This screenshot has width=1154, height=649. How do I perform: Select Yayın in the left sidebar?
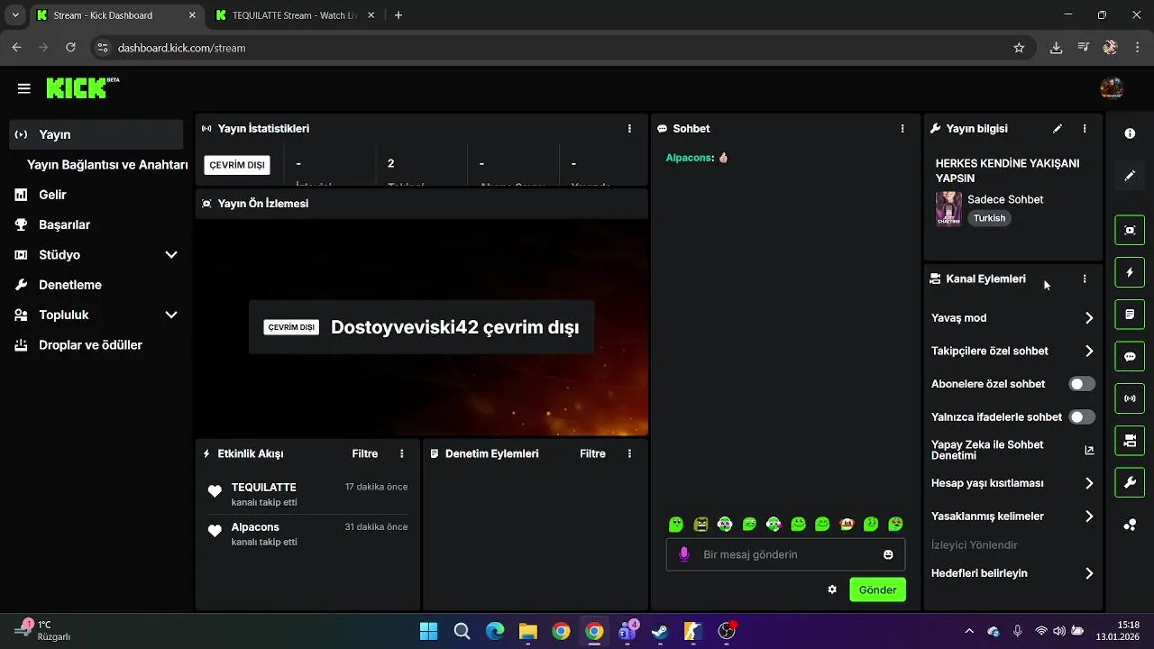coord(96,134)
